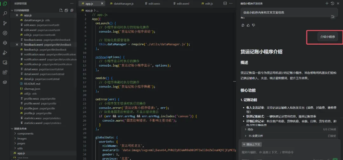
Task: Open the Run and Debug view
Action: [x=5, y=53]
